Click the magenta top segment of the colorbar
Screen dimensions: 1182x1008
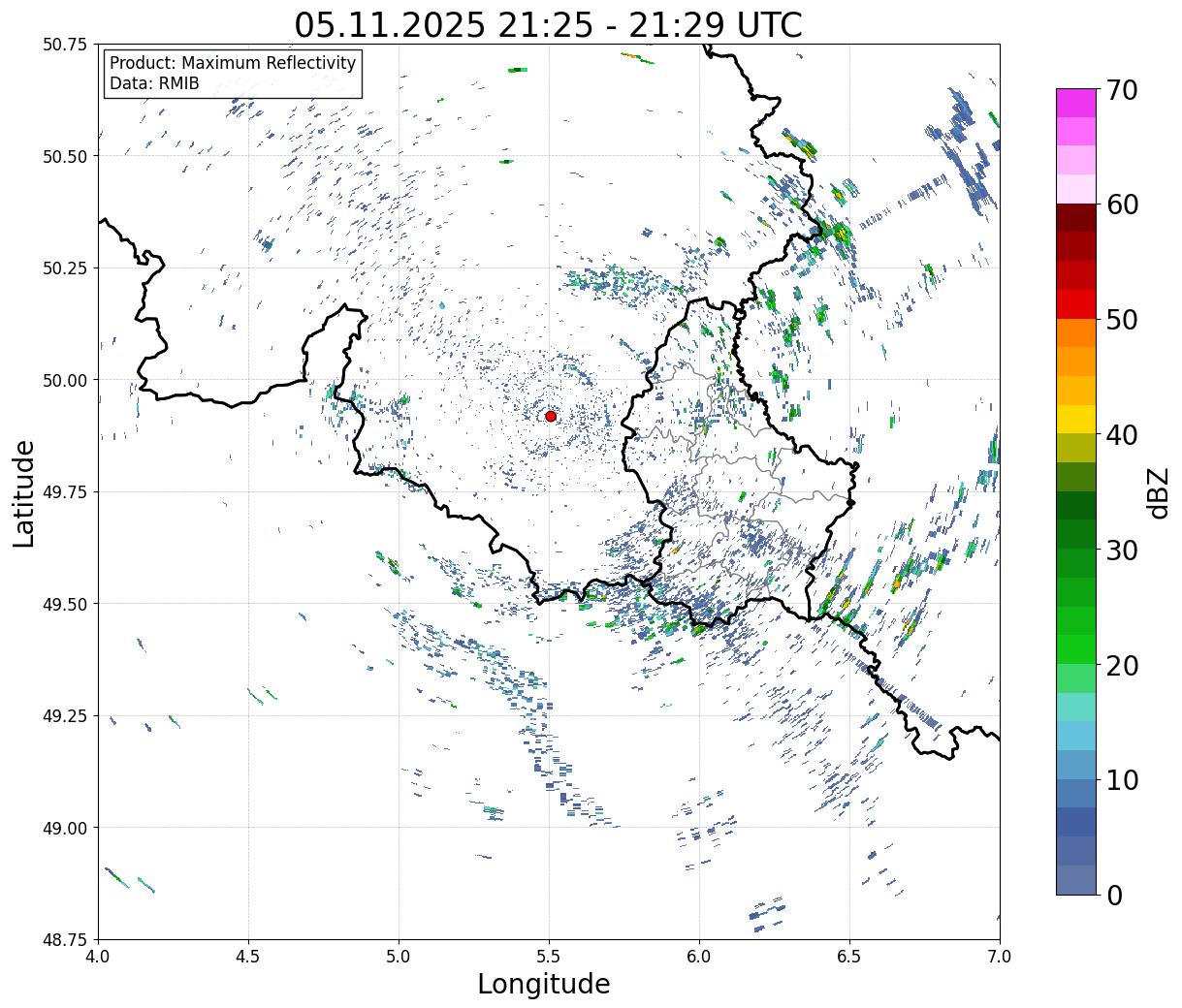click(x=1075, y=103)
